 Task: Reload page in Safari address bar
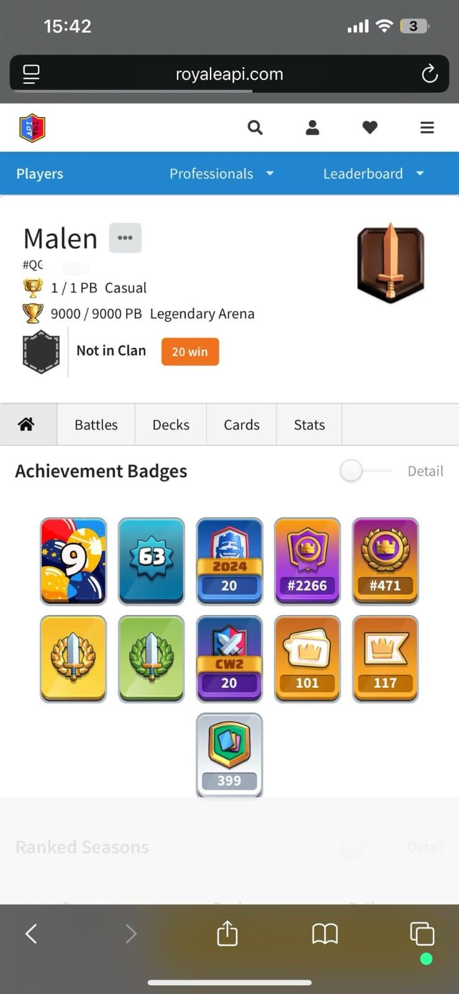[429, 74]
